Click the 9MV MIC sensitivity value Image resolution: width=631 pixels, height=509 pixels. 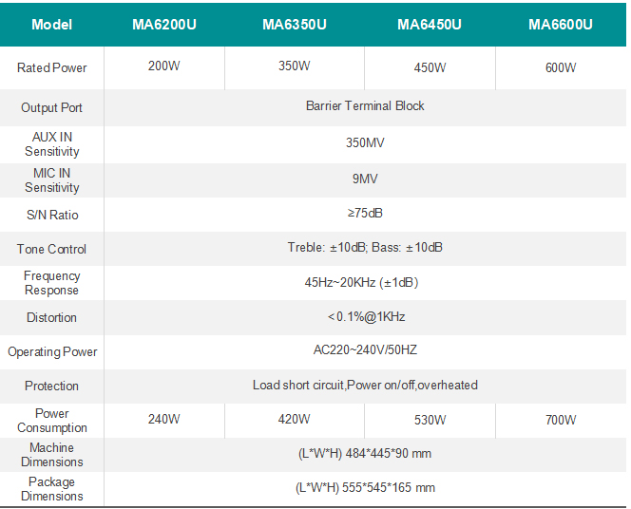pos(365,179)
